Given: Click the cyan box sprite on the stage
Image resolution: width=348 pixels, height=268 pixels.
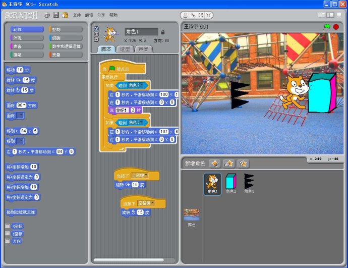Looking at the screenshot, I should click(x=322, y=93).
